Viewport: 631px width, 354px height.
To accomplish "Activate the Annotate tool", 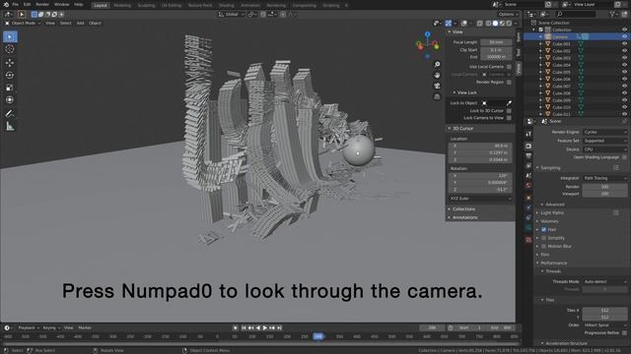I will click(x=10, y=114).
